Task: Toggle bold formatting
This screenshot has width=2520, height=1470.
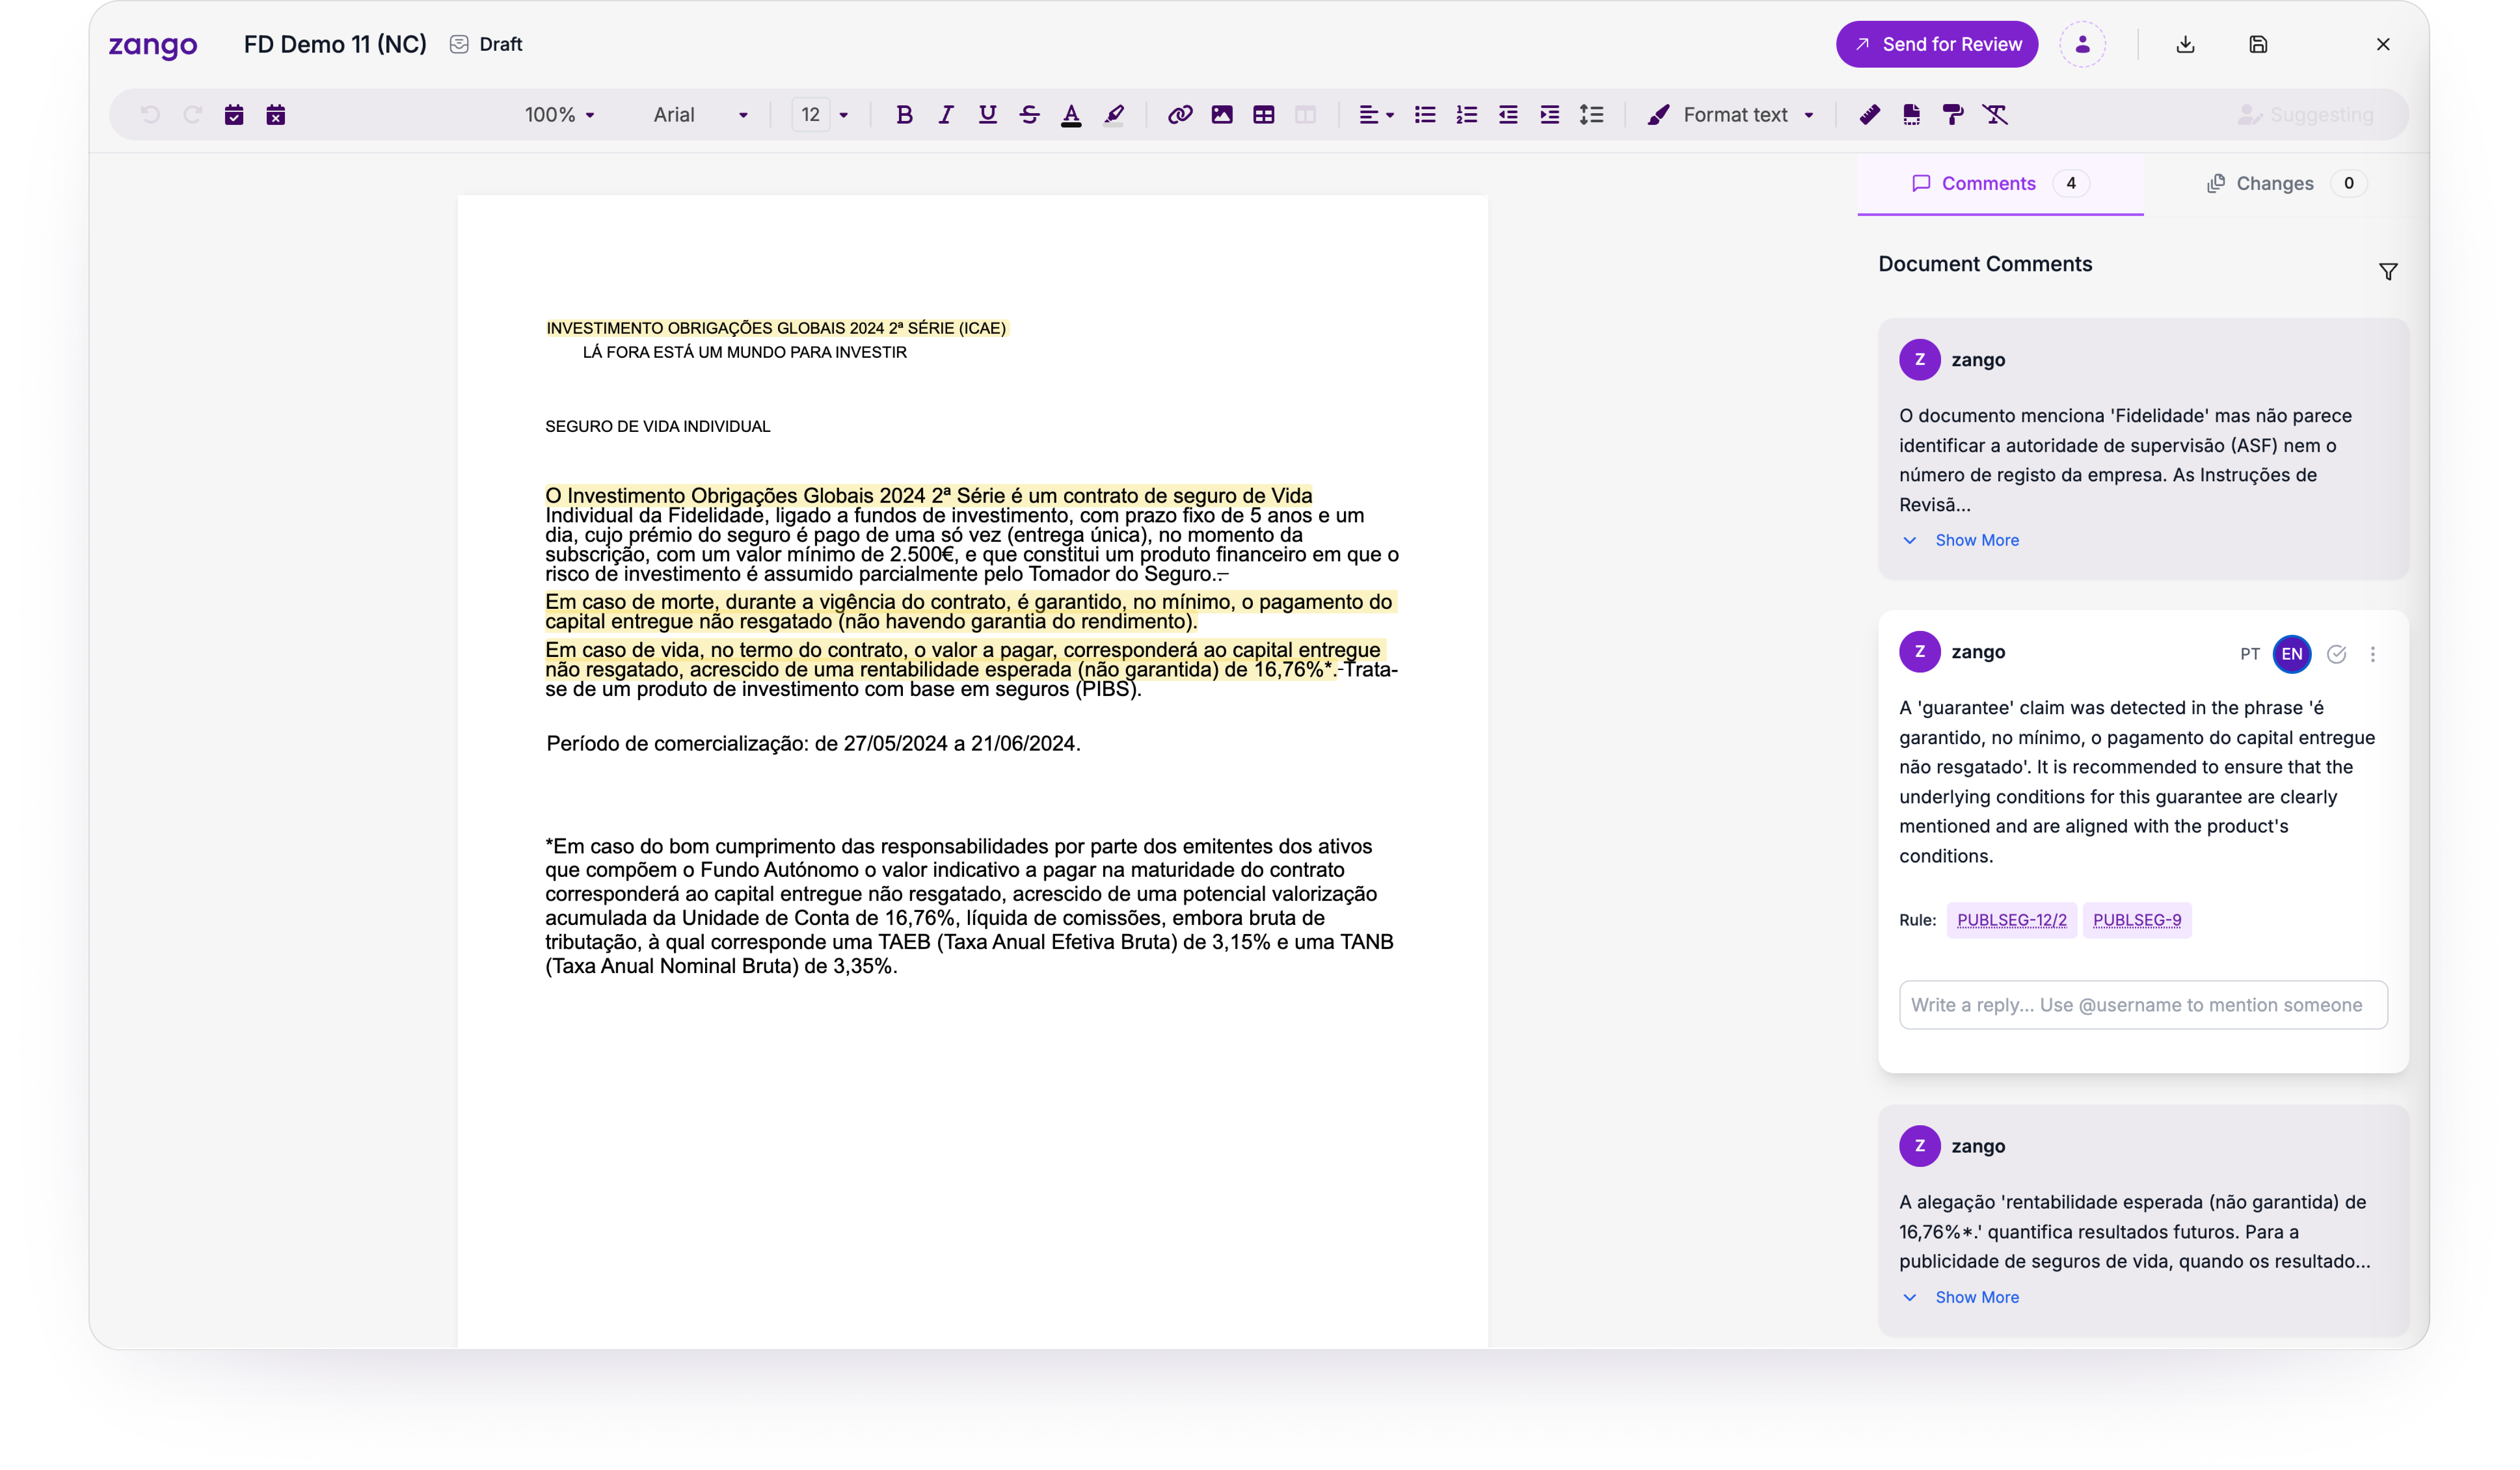Action: 904,115
